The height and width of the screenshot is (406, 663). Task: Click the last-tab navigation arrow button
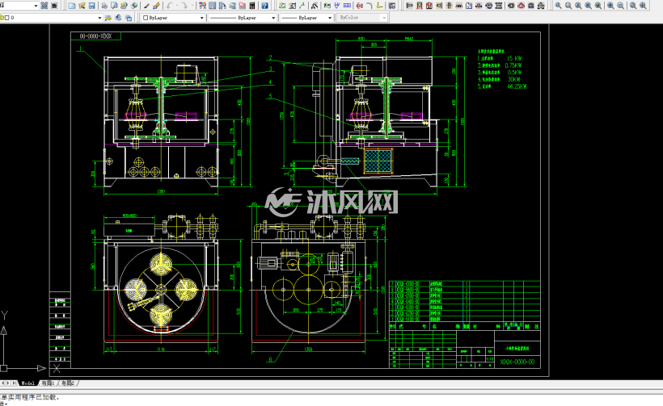tap(15, 383)
